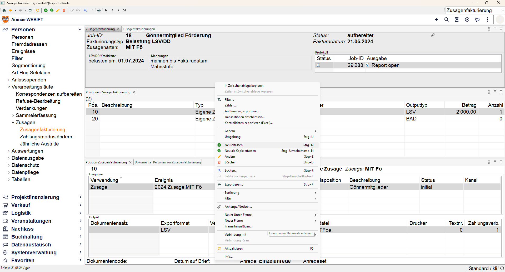Expand the Sammelerfassung tree node
The width and height of the screenshot is (505, 272).
pos(13,115)
